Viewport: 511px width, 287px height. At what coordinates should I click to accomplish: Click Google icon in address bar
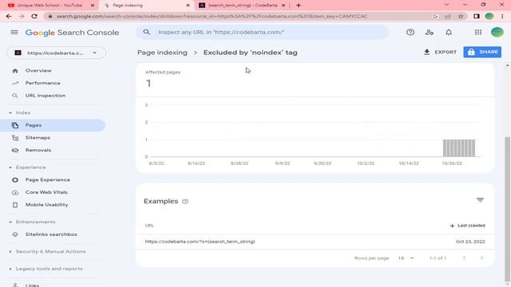(434, 16)
